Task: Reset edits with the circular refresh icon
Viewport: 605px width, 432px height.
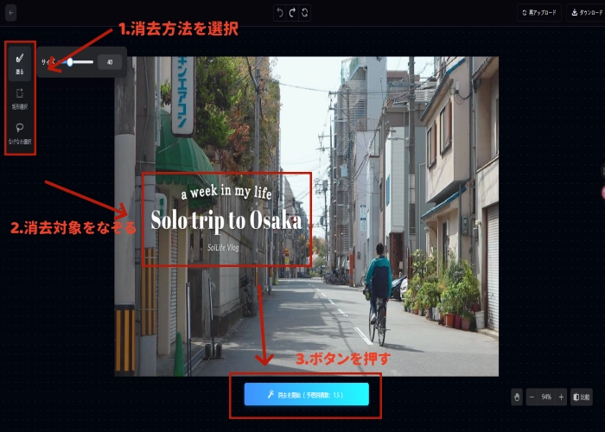Action: (304, 13)
